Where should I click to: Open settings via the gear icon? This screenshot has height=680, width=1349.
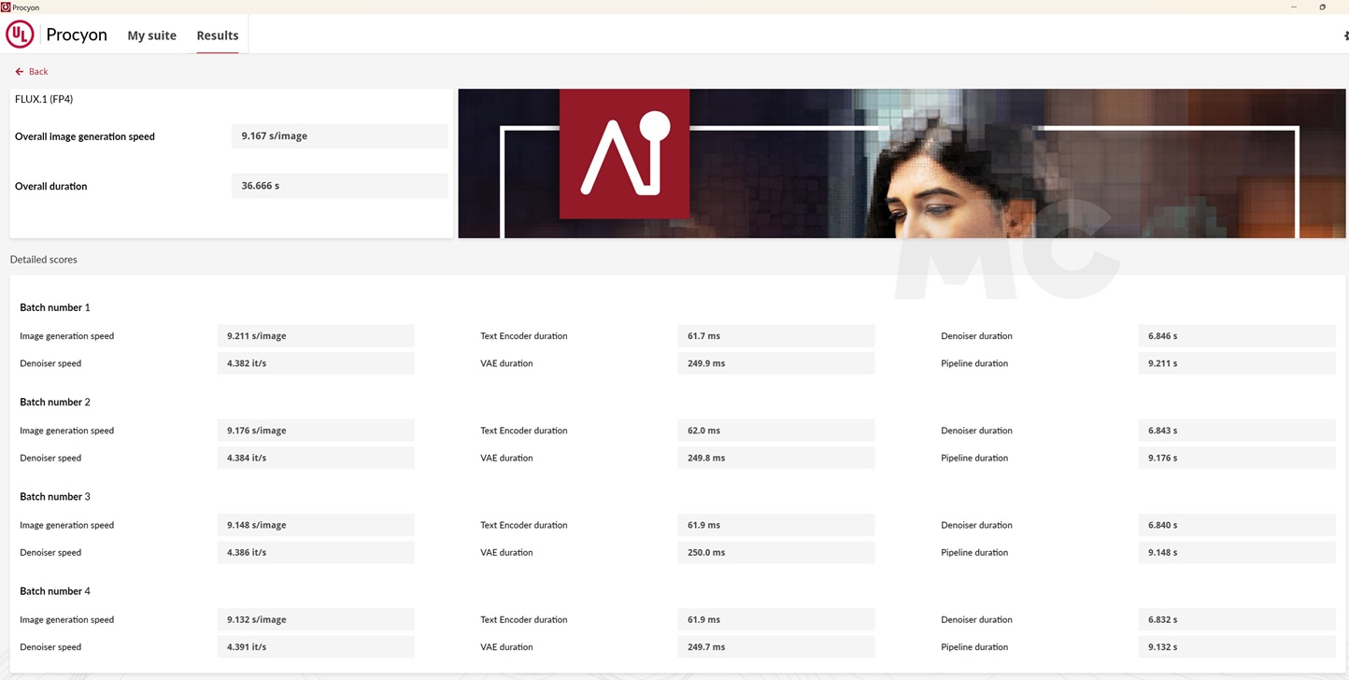coord(1345,35)
